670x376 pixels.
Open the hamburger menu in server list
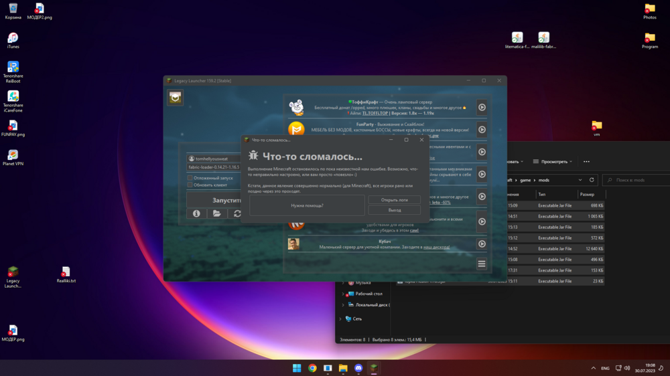(482, 264)
